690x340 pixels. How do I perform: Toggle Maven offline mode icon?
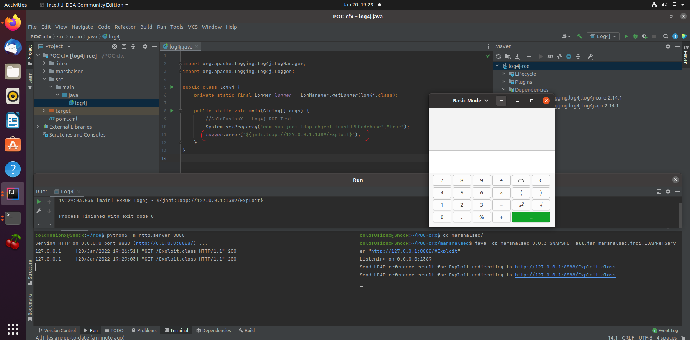pyautogui.click(x=560, y=56)
